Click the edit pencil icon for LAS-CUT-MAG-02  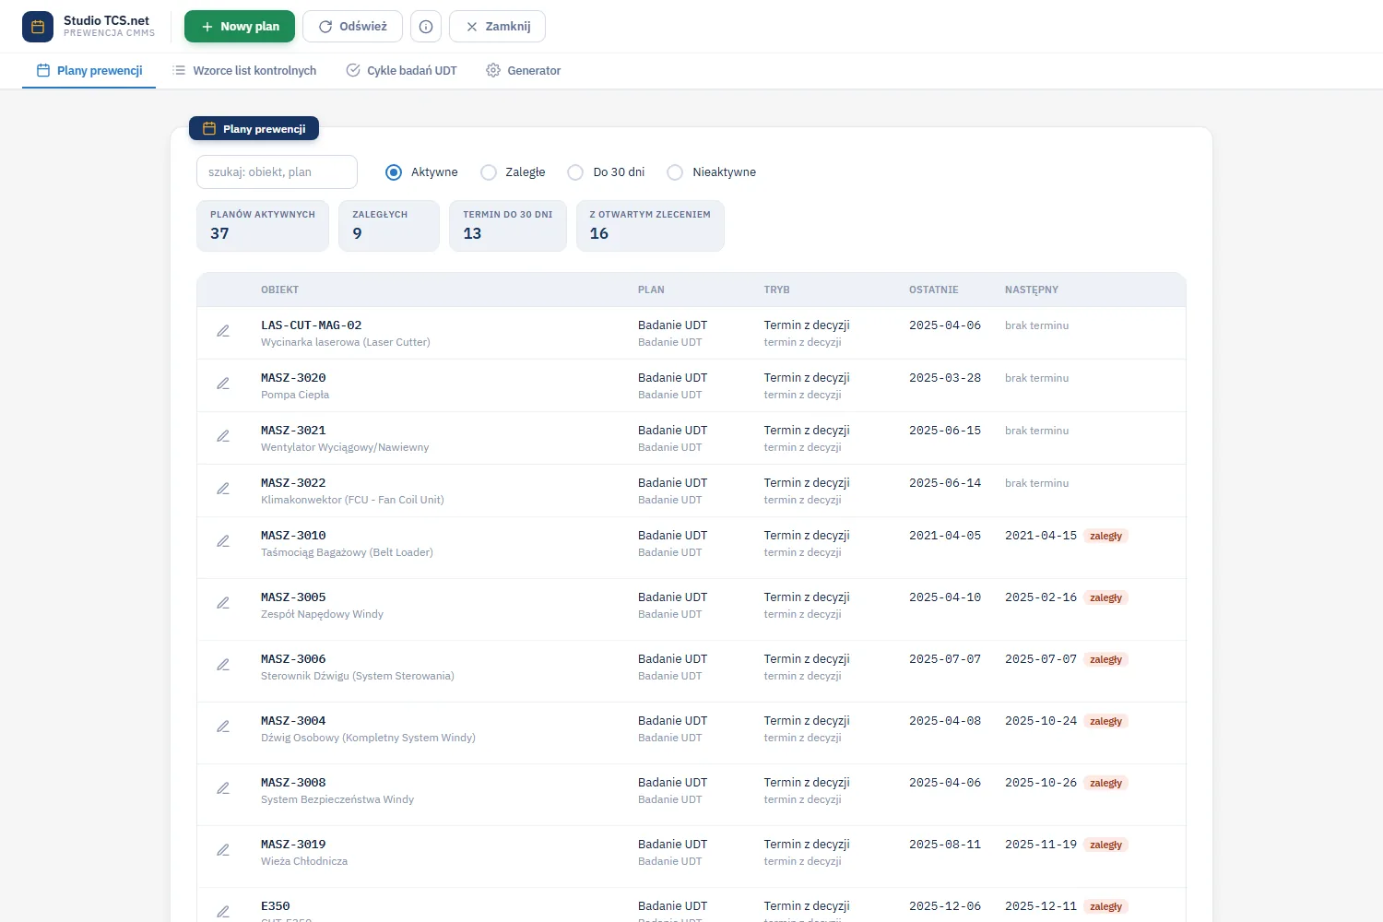tap(223, 331)
